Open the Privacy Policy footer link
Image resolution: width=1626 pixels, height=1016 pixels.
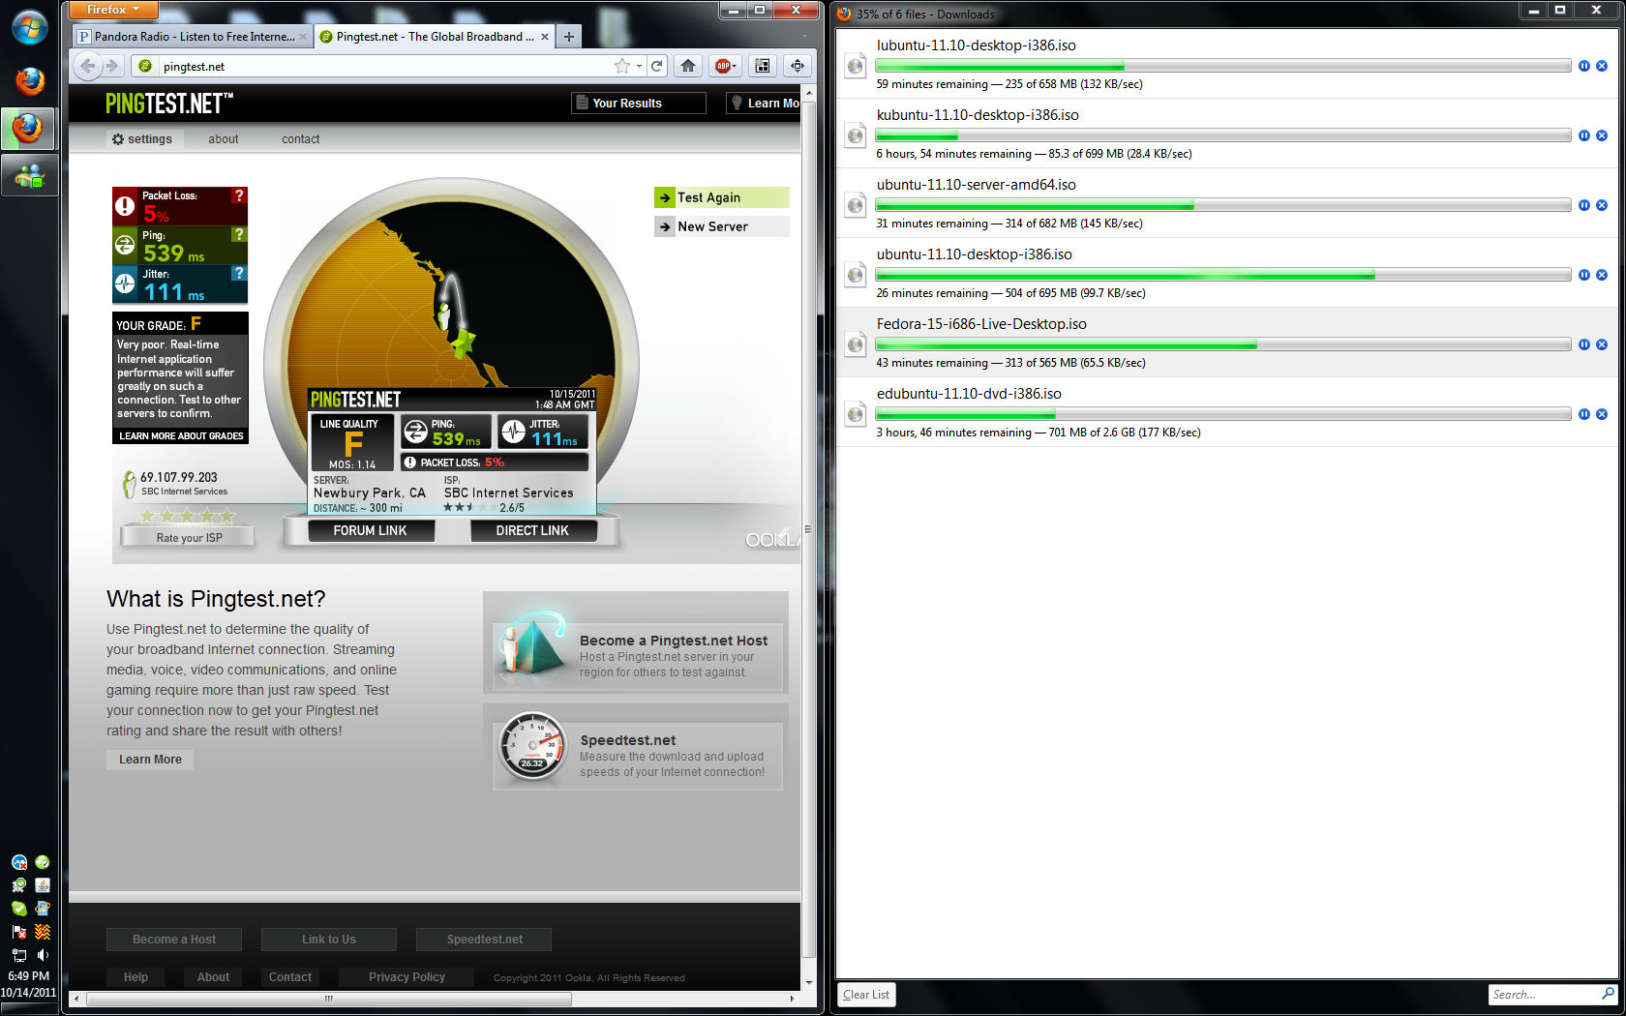pos(406,977)
